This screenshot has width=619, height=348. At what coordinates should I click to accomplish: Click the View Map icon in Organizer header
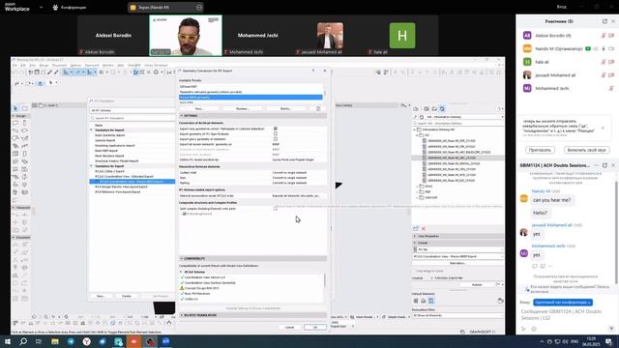(427, 109)
